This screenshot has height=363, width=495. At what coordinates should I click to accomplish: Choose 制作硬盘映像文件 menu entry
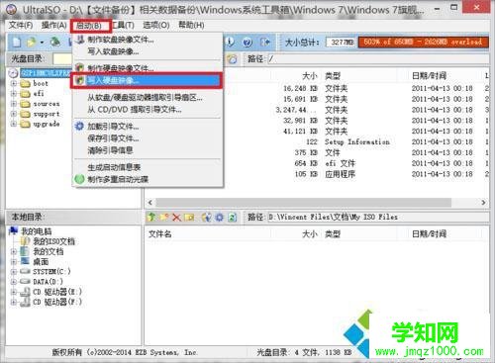148,68
